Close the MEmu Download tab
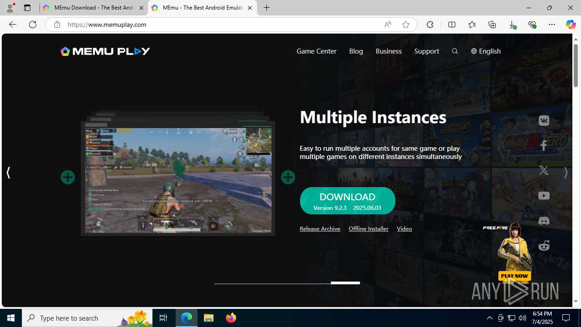The image size is (581, 327). [x=141, y=8]
